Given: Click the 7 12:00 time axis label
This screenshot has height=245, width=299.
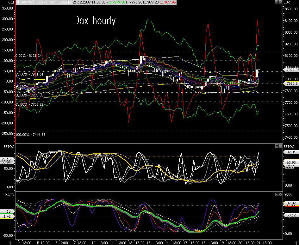Looking at the screenshot, I should [80, 243].
